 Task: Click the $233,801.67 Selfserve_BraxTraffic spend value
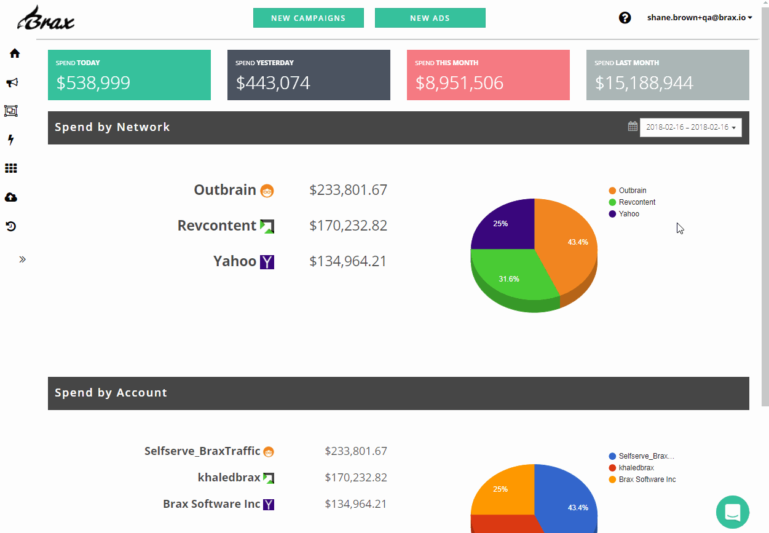click(356, 451)
